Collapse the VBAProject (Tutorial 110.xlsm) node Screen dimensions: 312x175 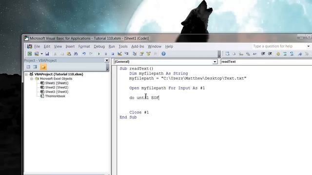26,74
